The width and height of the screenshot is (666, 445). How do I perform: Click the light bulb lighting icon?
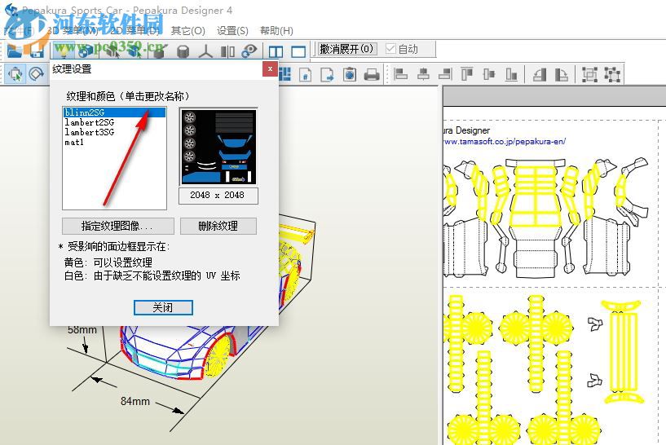pyautogui.click(x=64, y=51)
